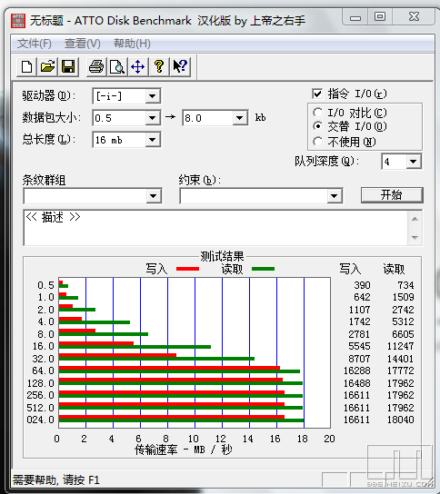Open the 8.0 packet size end dropdown
The height and width of the screenshot is (494, 440).
[240, 118]
